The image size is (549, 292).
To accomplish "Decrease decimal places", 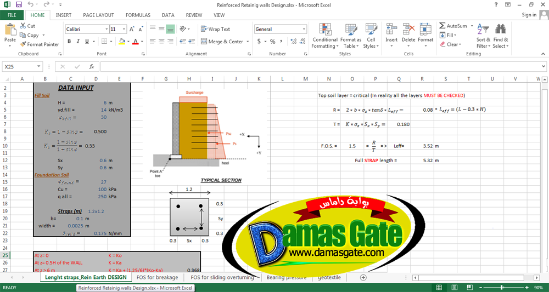I will [x=302, y=41].
